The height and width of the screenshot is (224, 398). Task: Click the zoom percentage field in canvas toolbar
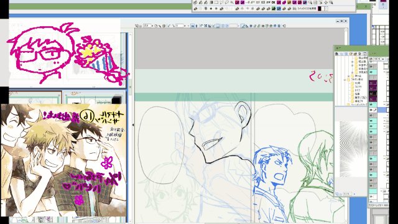147,26
